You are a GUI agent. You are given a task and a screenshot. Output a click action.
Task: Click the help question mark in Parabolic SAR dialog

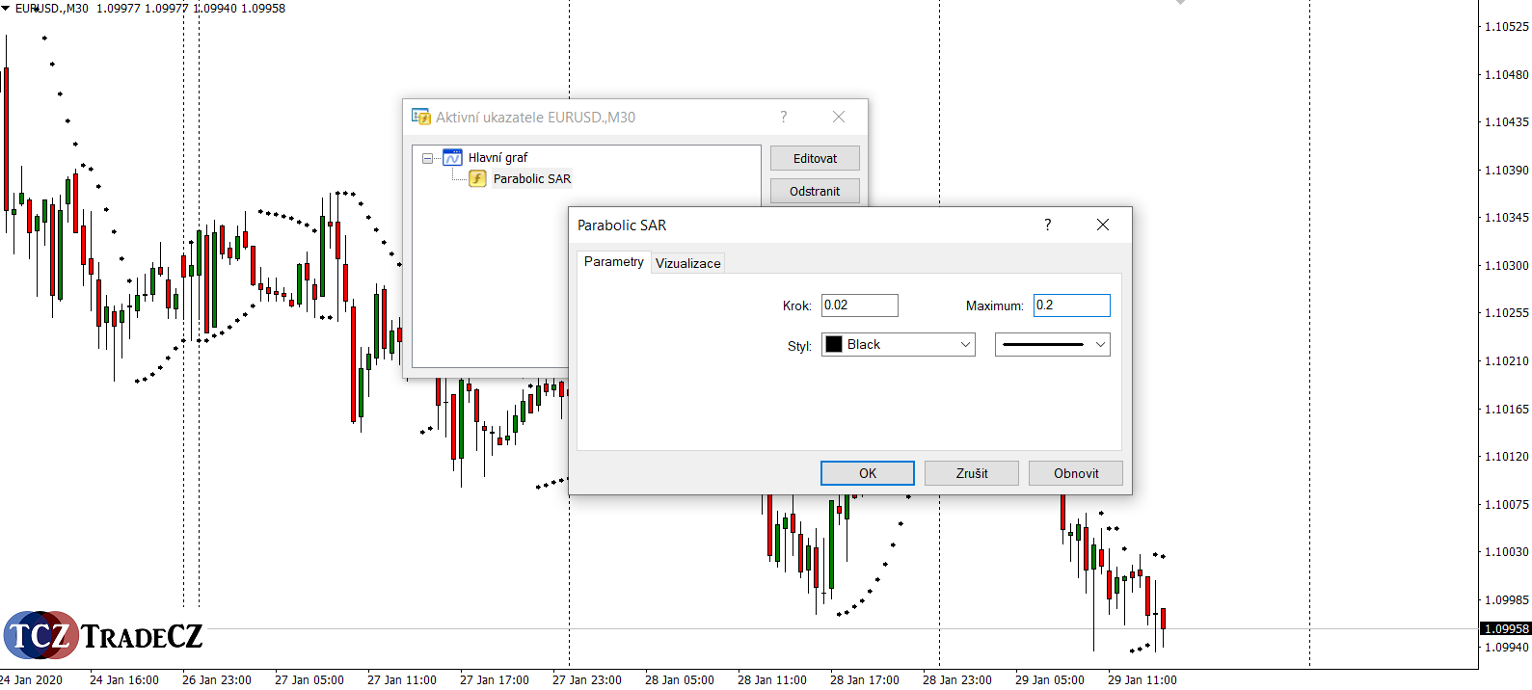click(1047, 225)
